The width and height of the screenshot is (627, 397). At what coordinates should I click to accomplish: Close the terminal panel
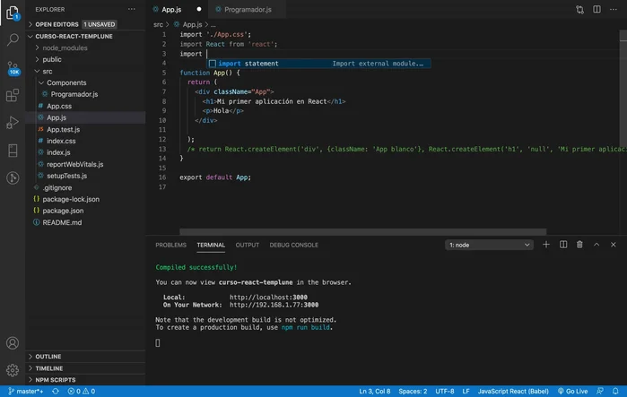click(614, 245)
